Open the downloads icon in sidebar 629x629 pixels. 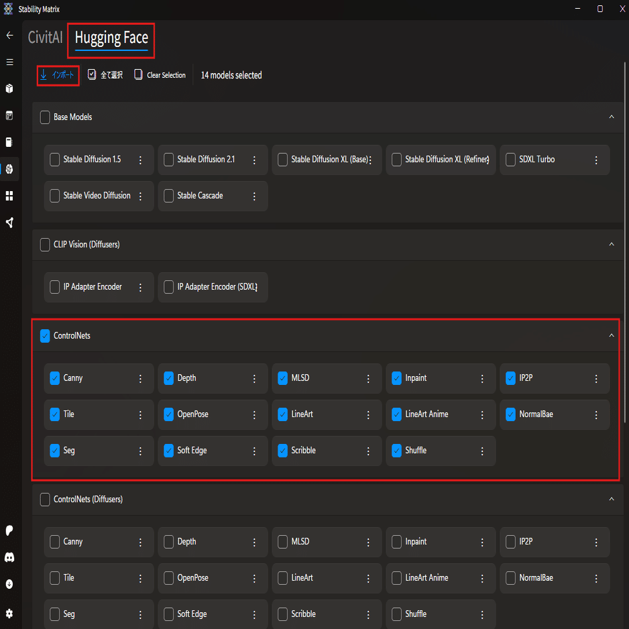9,584
